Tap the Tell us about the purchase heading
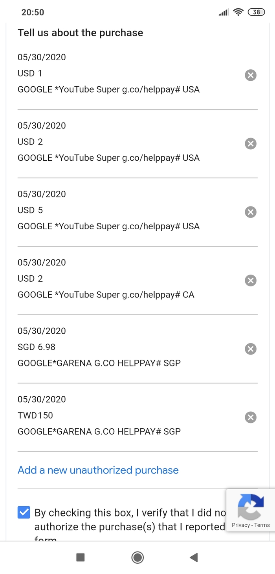 click(80, 33)
